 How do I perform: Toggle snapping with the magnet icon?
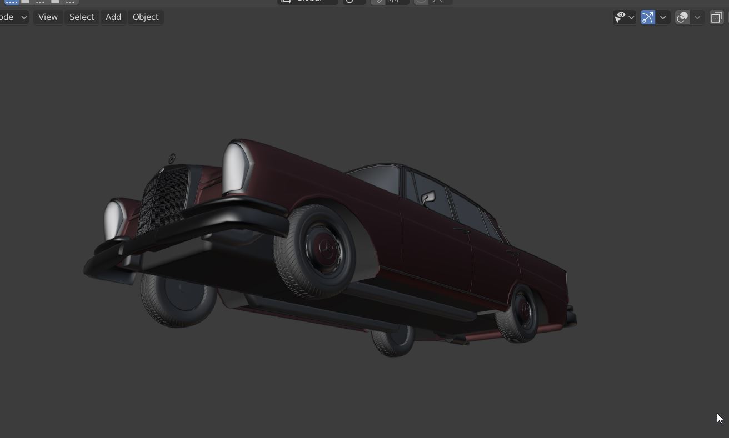pos(378,2)
